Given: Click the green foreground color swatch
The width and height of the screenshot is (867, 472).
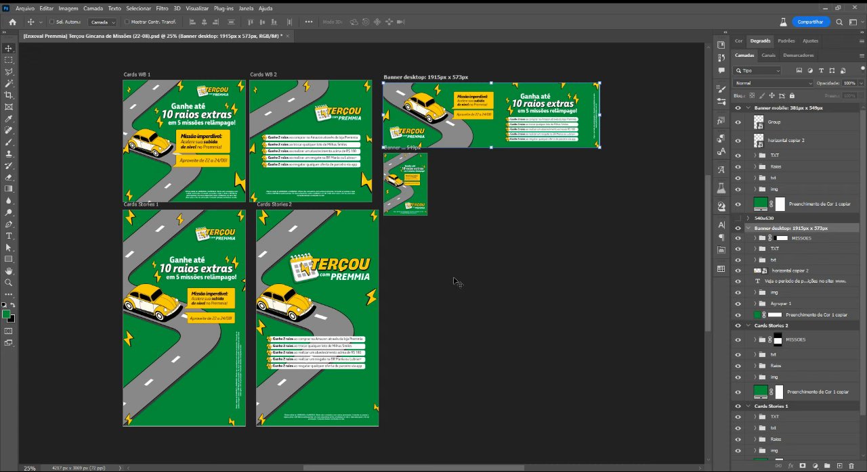Looking at the screenshot, I should (7, 314).
